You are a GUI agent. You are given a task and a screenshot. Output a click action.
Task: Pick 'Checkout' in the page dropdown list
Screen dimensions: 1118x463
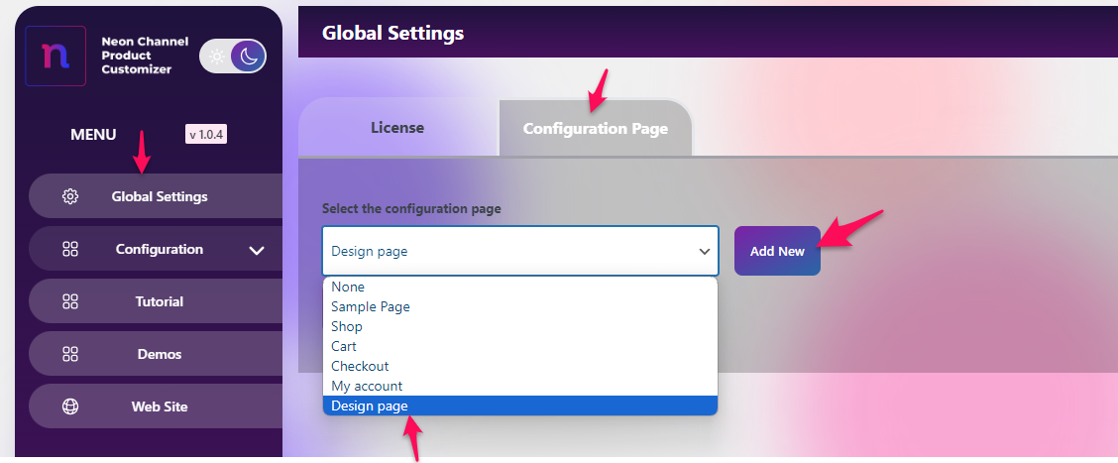coord(360,366)
